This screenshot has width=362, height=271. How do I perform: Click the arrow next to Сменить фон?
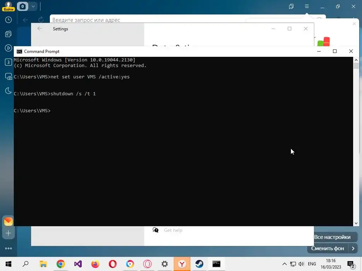tap(353, 248)
